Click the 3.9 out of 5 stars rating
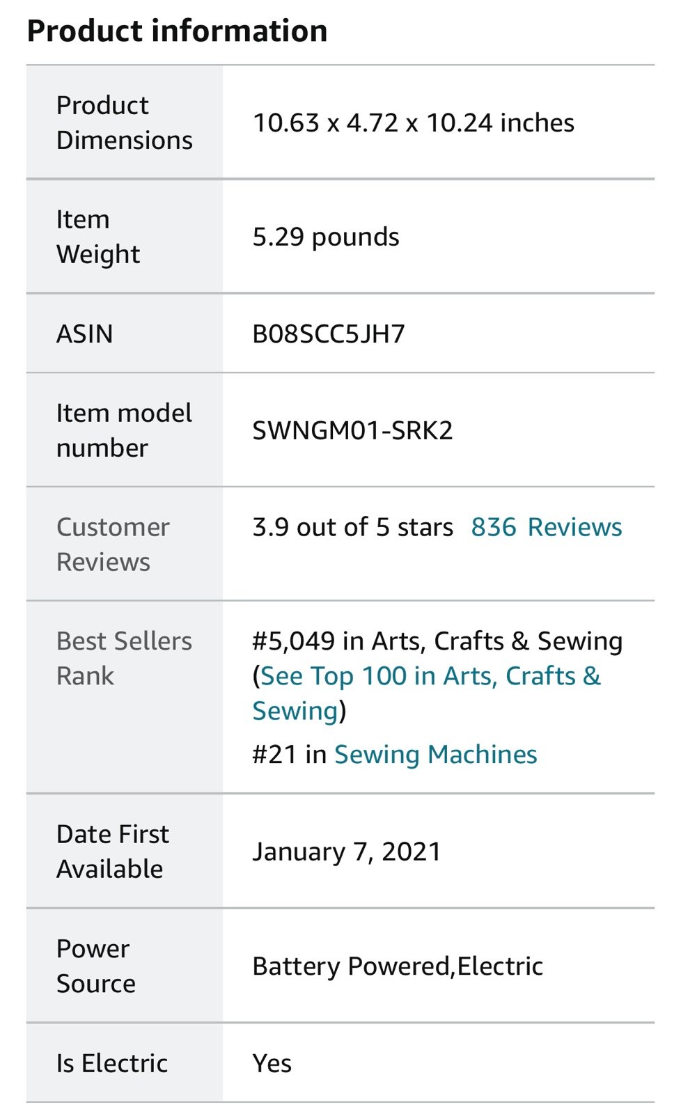This screenshot has width=681, height=1114. 352,527
